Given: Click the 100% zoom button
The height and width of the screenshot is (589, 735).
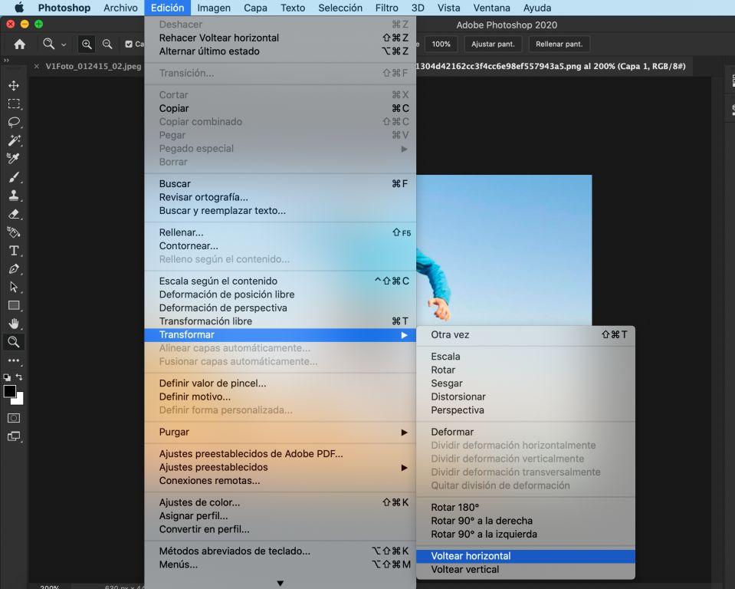Looking at the screenshot, I should click(441, 44).
